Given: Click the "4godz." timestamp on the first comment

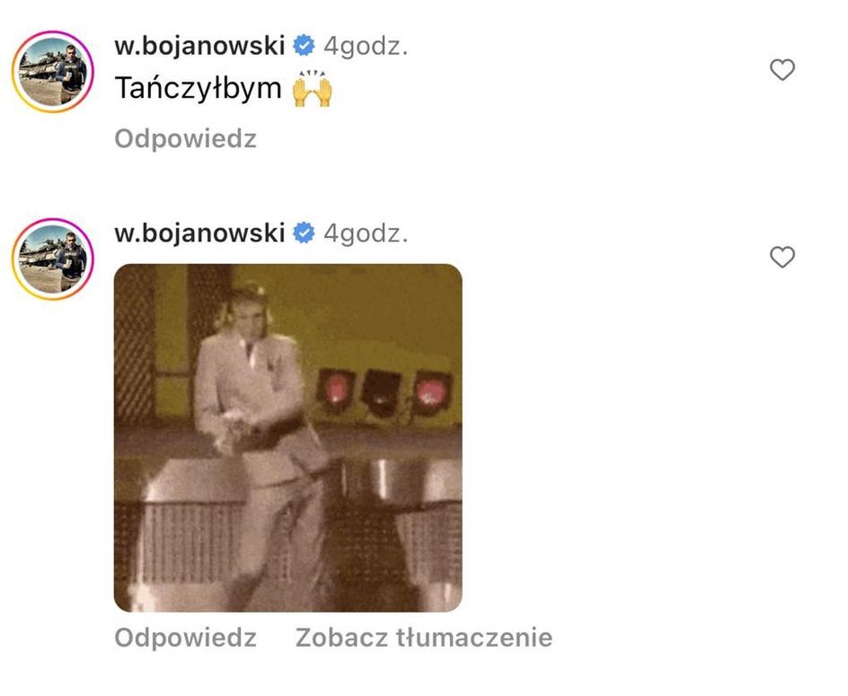Looking at the screenshot, I should pyautogui.click(x=366, y=47).
